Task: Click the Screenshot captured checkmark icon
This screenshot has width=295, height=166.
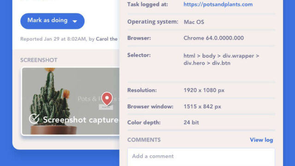Action: tap(34, 119)
